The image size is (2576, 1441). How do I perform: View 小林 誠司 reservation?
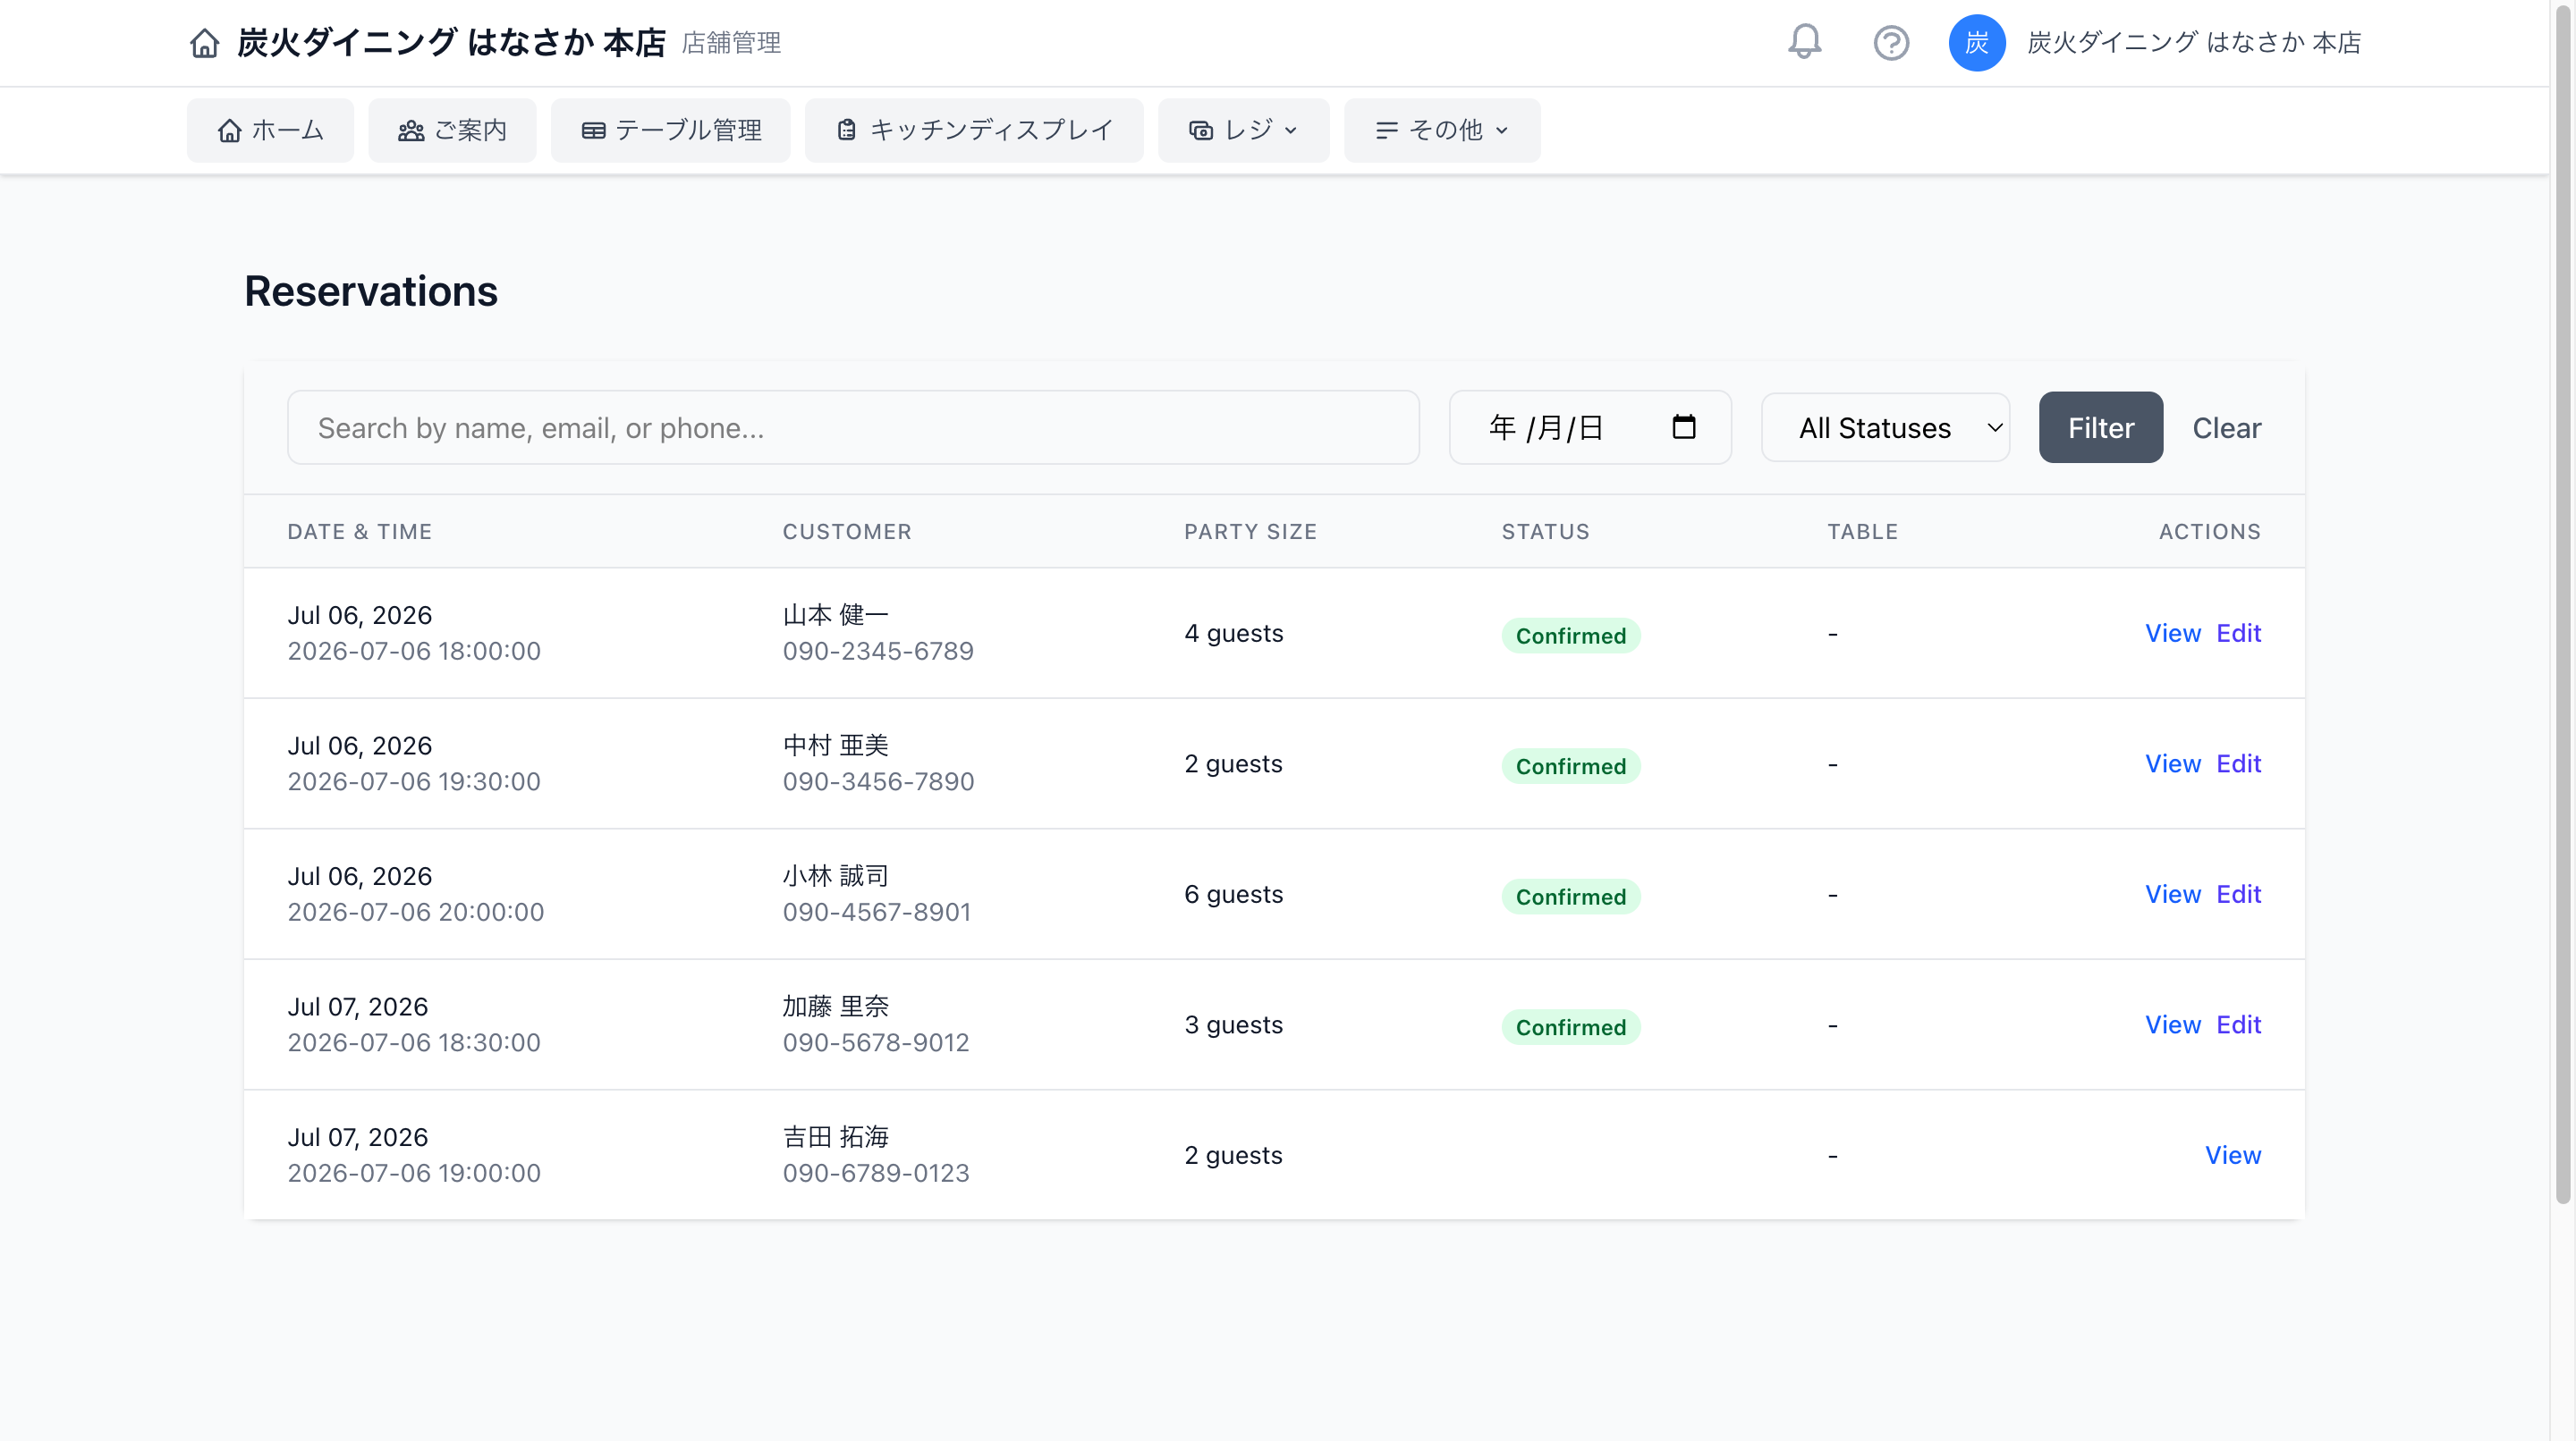[x=2172, y=893]
